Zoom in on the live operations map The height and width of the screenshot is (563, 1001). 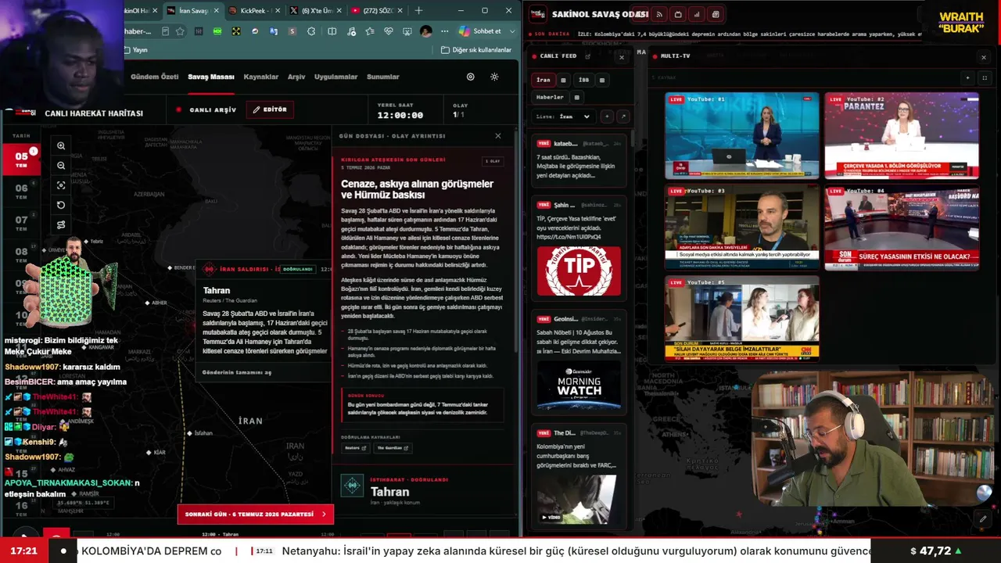(x=61, y=145)
